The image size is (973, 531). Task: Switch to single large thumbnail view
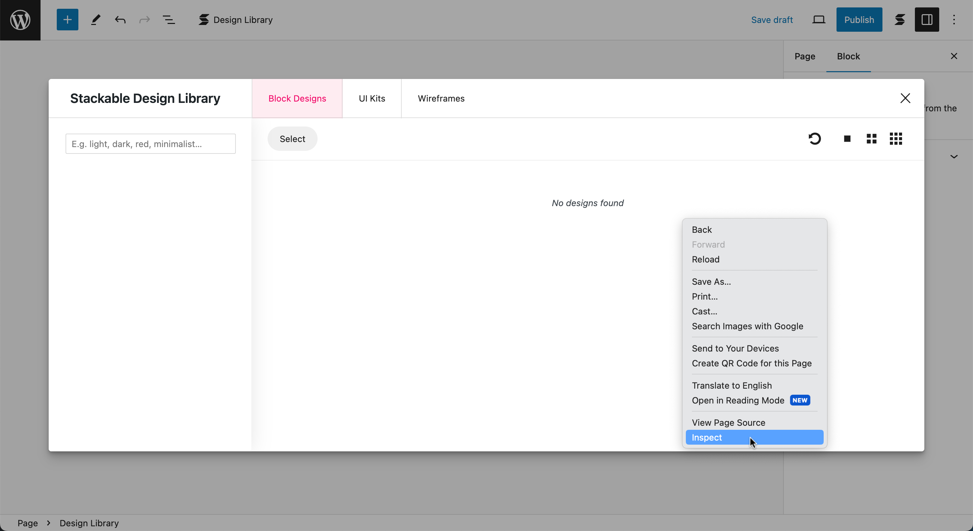pyautogui.click(x=847, y=139)
